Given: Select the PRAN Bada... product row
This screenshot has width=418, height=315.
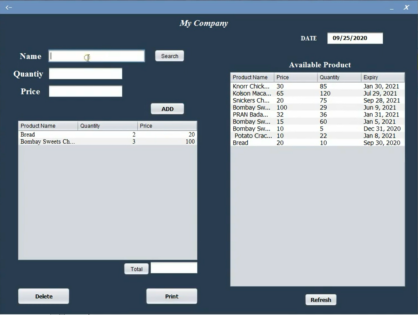Looking at the screenshot, I should 317,115.
